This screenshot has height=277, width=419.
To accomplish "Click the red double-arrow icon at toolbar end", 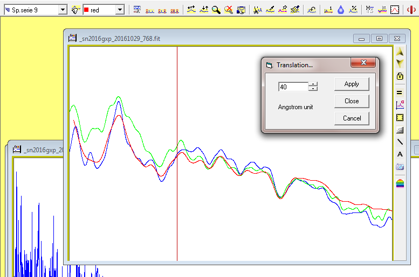I will click(411, 10).
